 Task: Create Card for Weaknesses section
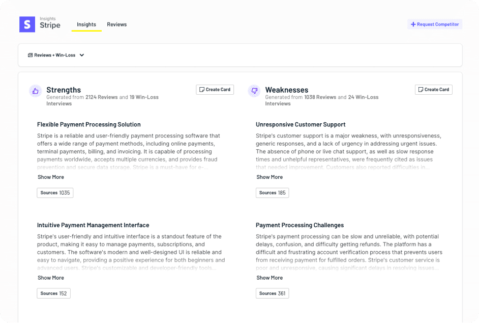coord(433,90)
